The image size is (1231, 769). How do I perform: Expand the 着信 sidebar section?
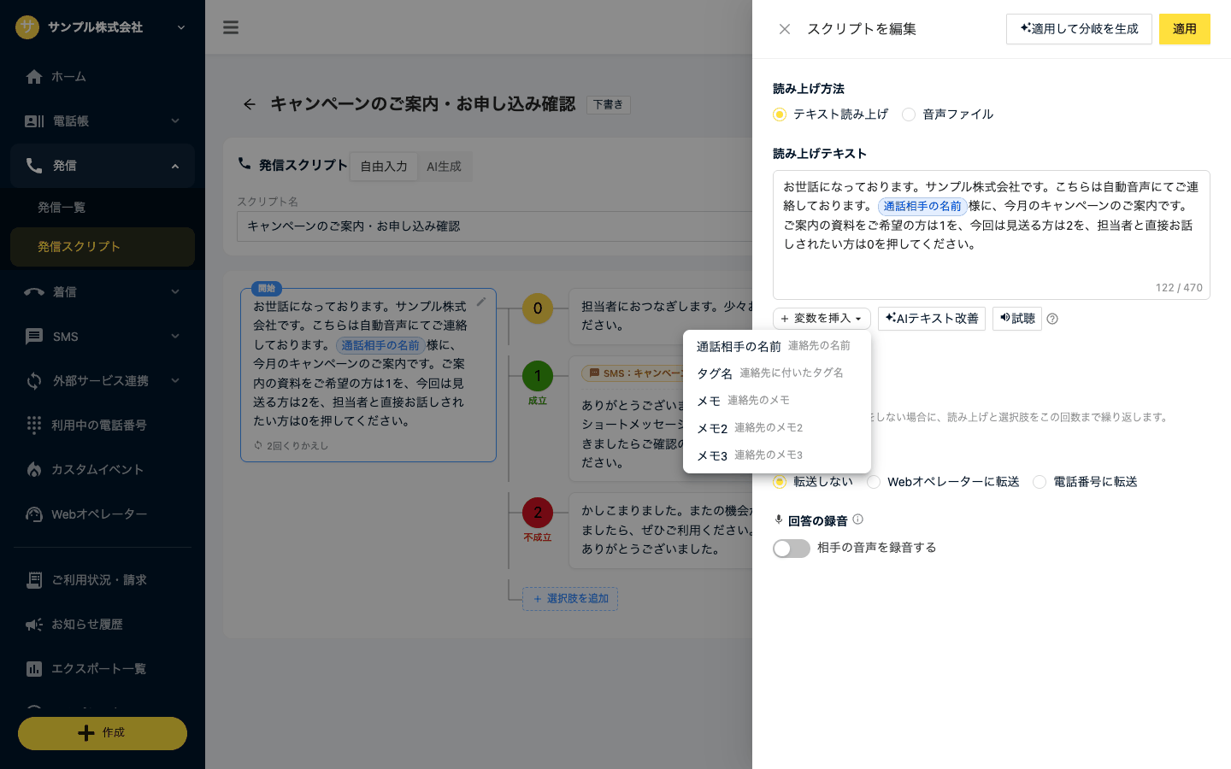coord(175,292)
